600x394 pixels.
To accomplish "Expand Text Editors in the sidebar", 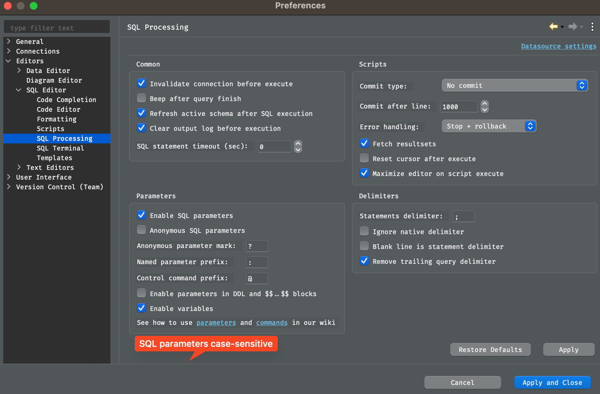I will point(19,167).
